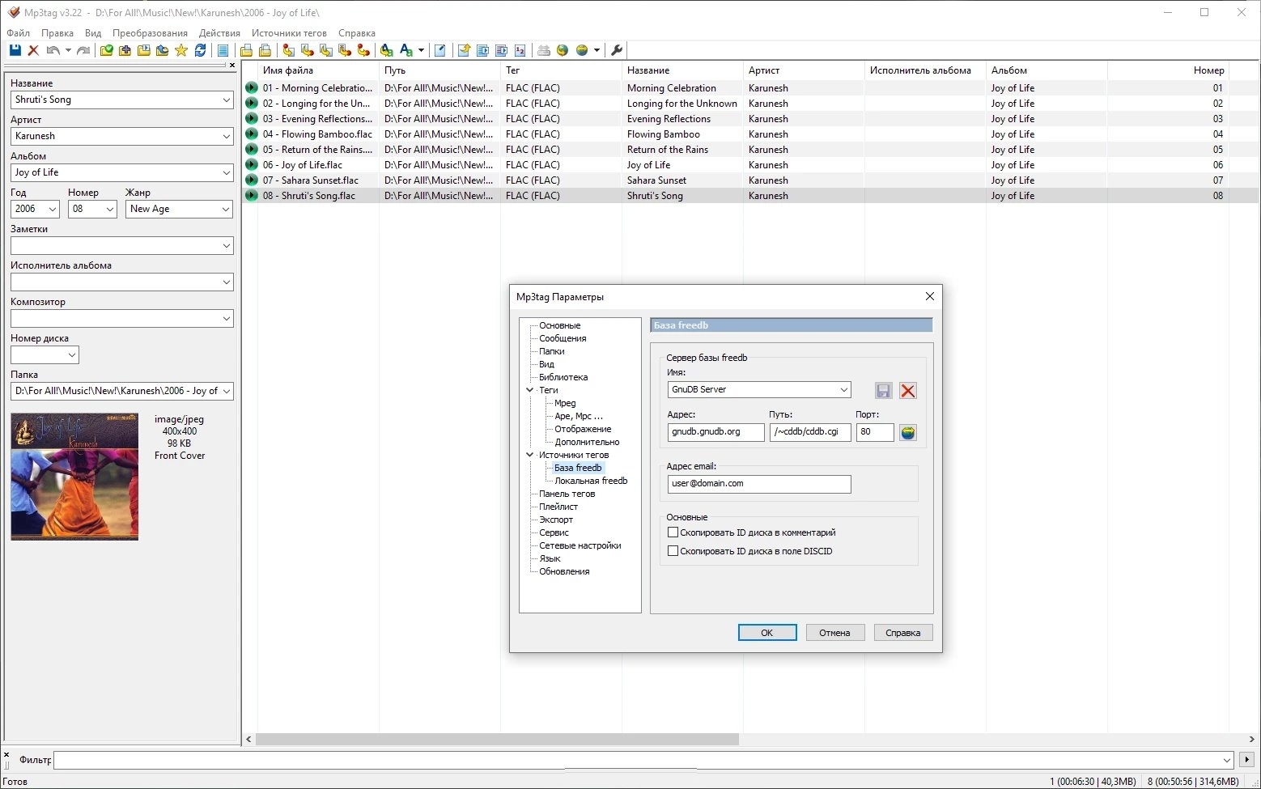Click the yellow star Favorites icon in toolbar

click(x=180, y=50)
